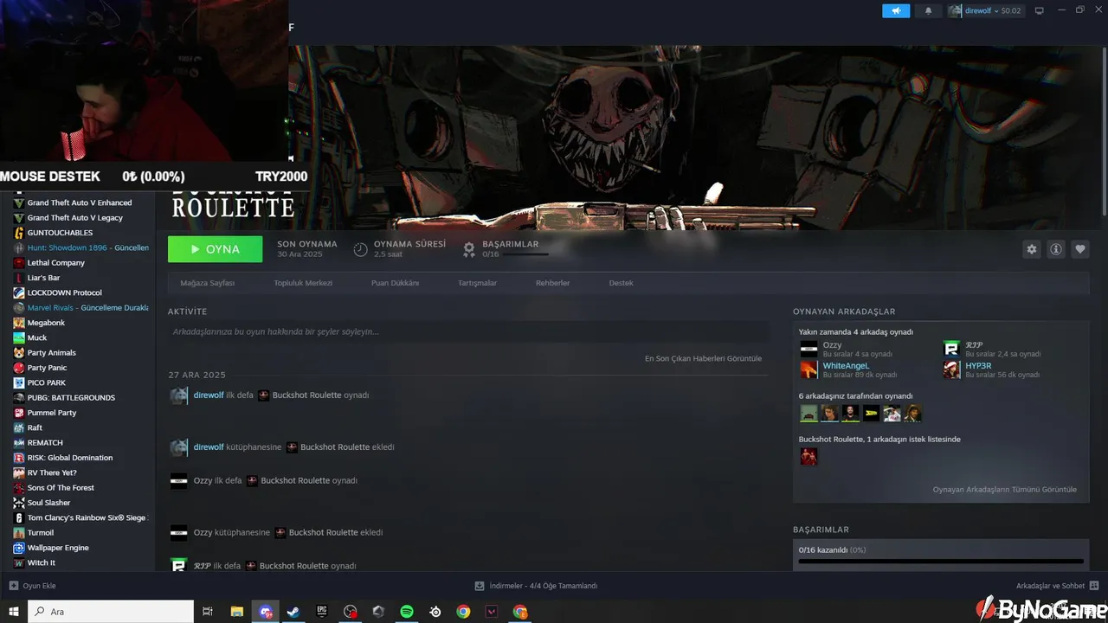Select Lethal Company in library list

point(56,263)
